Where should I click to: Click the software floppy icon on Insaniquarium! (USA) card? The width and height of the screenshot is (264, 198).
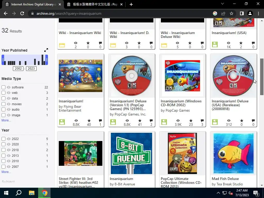click(215, 45)
